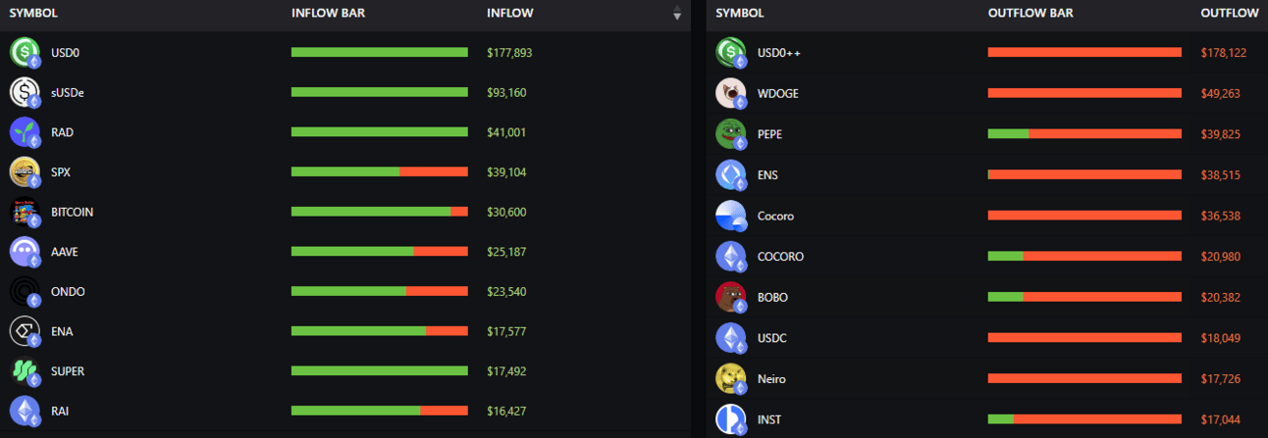Viewport: 1268px width, 438px height.
Task: Click the AAVE token icon
Action: pos(25,252)
